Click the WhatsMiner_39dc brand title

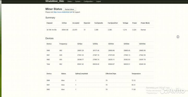(x=55, y=1)
